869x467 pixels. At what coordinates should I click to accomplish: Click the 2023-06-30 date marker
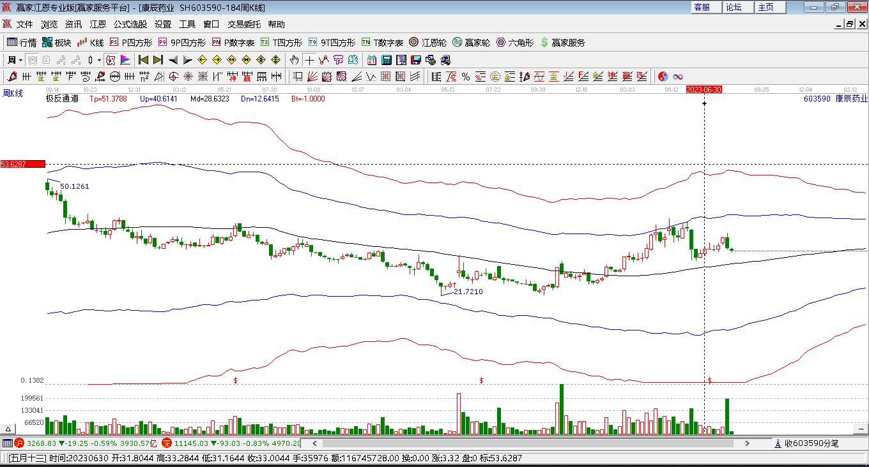point(704,90)
